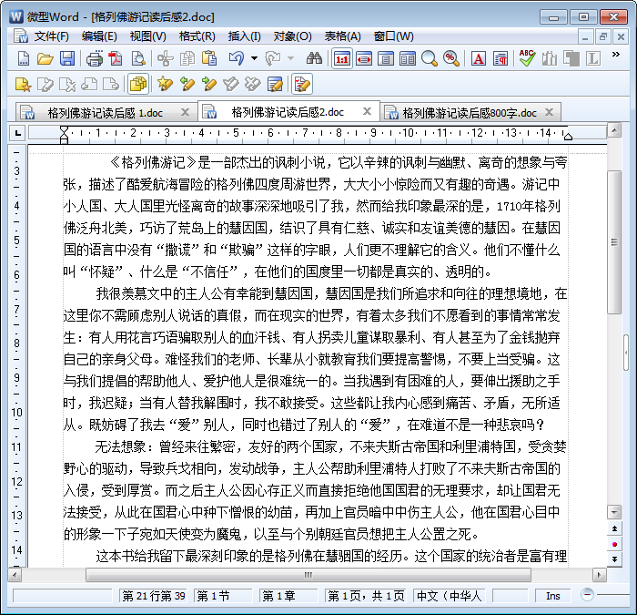Click the new comment star note icon
This screenshot has width=637, height=615.
point(23,84)
